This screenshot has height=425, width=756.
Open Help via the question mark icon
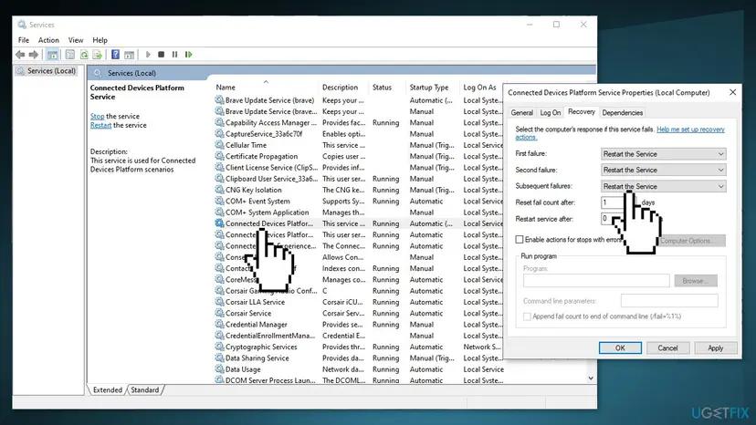point(115,55)
